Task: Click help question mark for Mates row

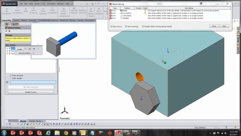Action: coord(145,11)
